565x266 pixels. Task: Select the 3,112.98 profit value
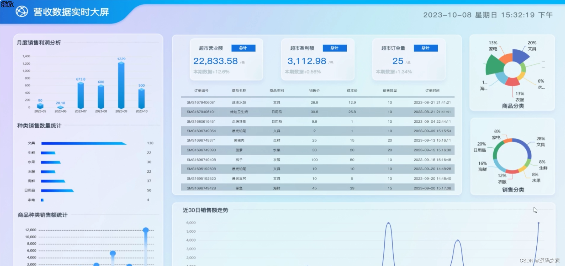(307, 61)
